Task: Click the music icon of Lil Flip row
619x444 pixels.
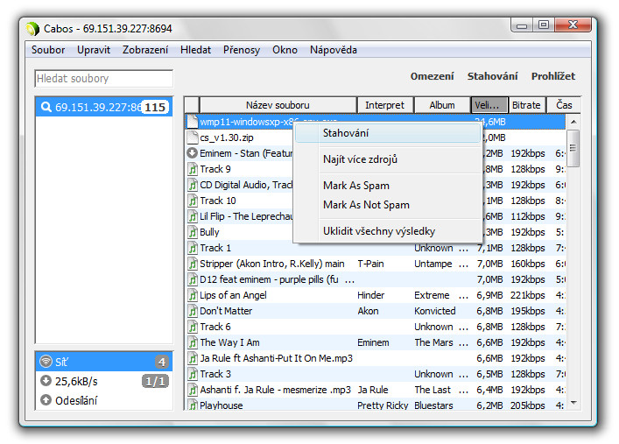Action: click(x=193, y=216)
